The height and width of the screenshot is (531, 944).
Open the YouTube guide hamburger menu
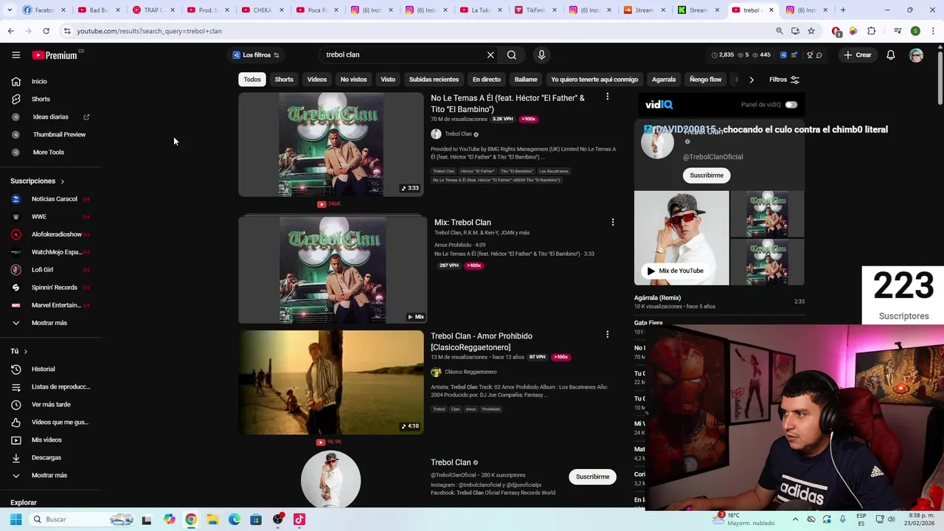15,55
